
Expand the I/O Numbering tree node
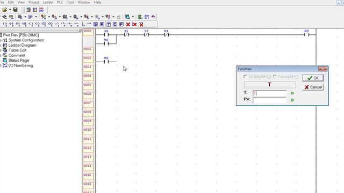tap(1, 65)
